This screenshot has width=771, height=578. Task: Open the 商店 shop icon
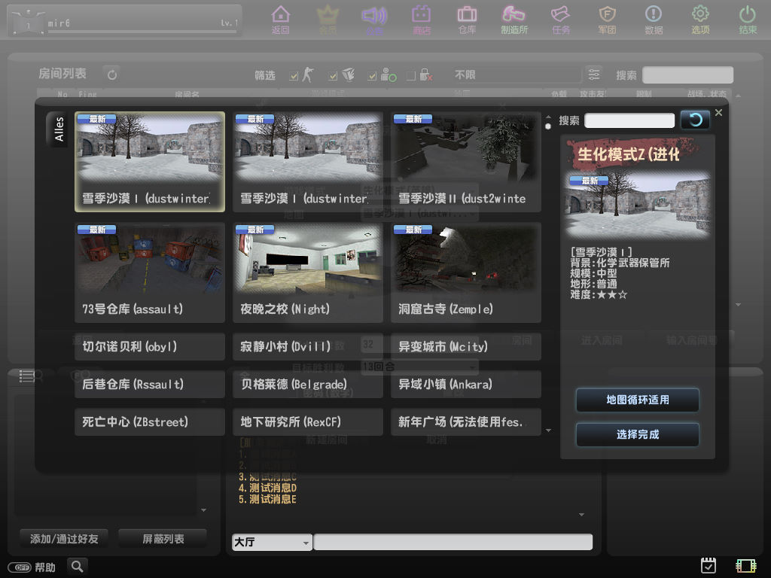click(422, 20)
